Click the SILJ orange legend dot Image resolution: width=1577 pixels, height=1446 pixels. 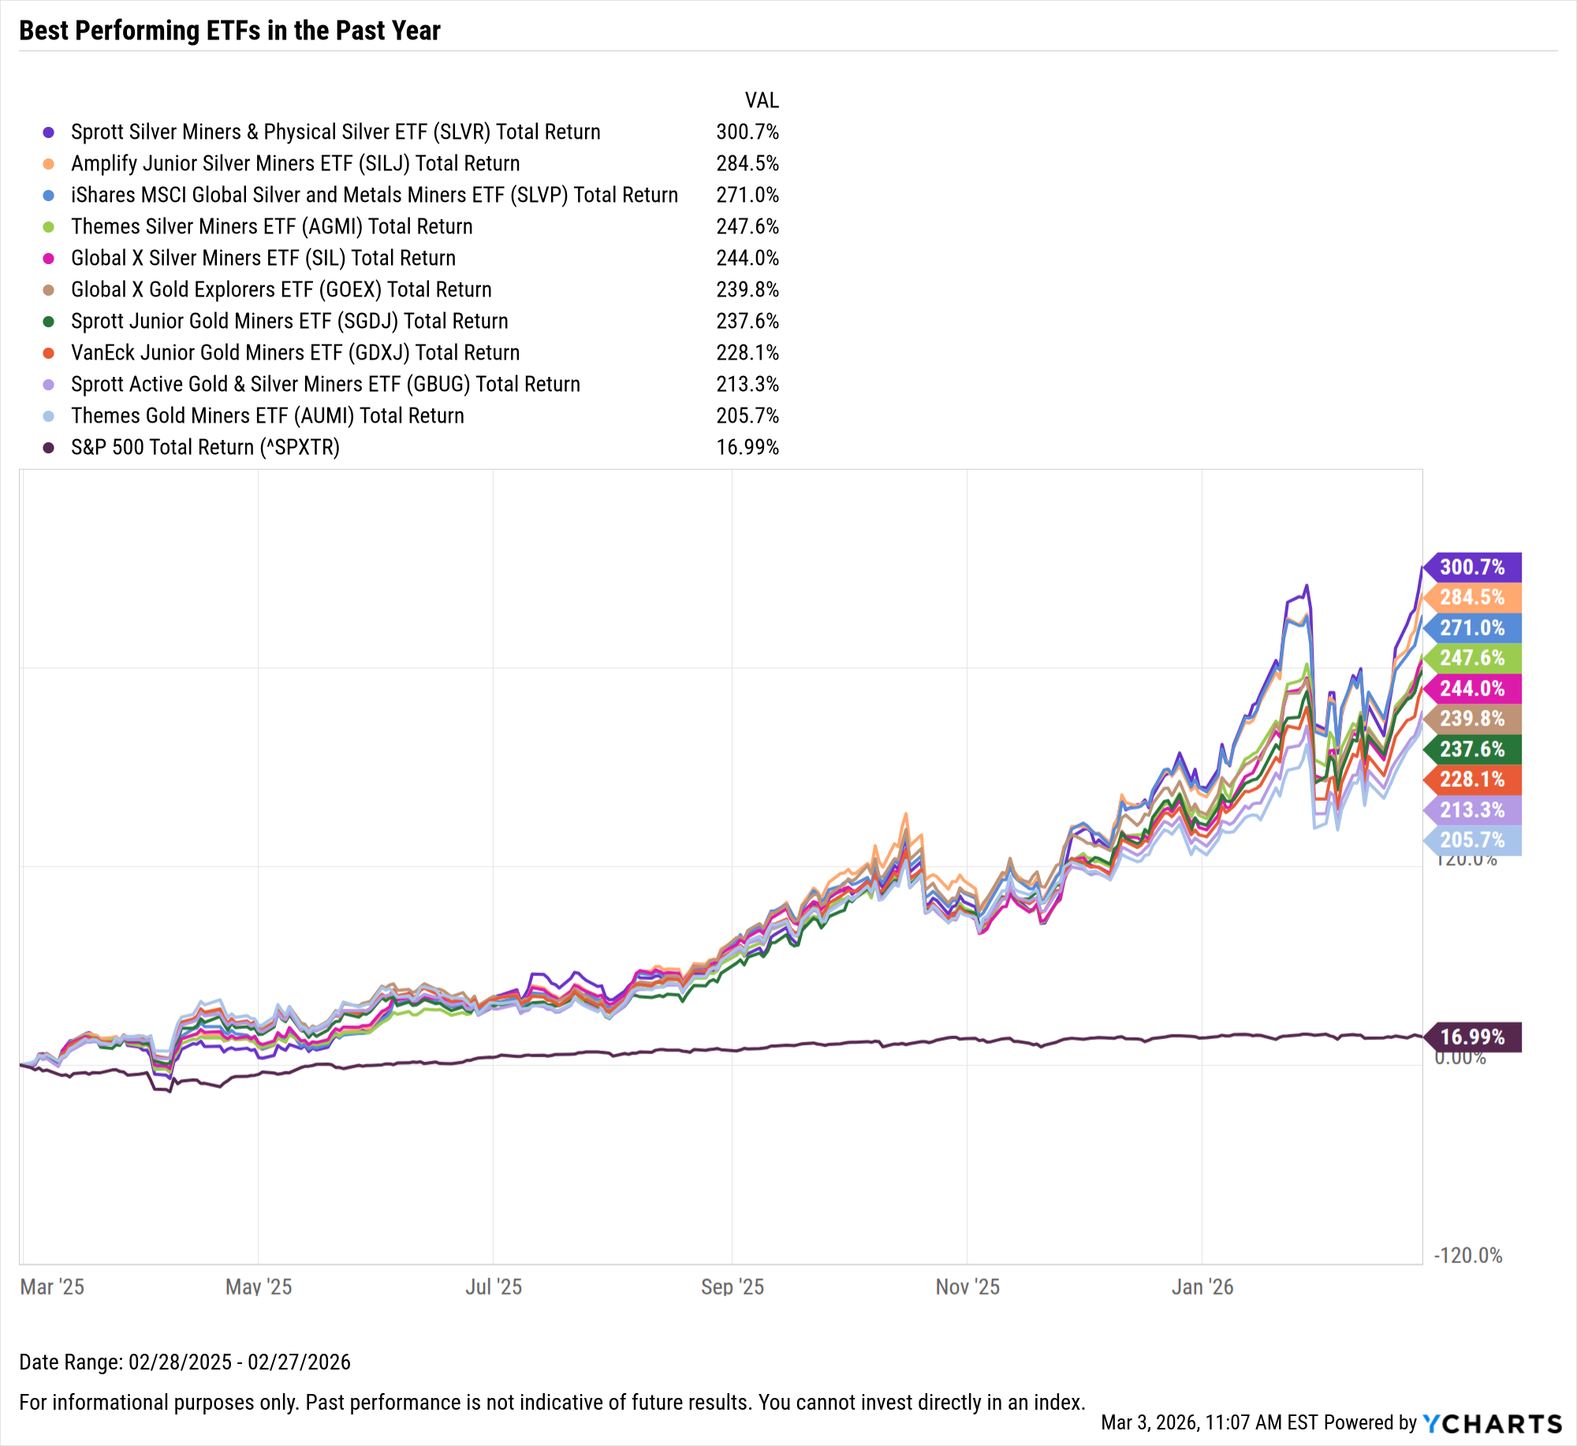pyautogui.click(x=49, y=164)
